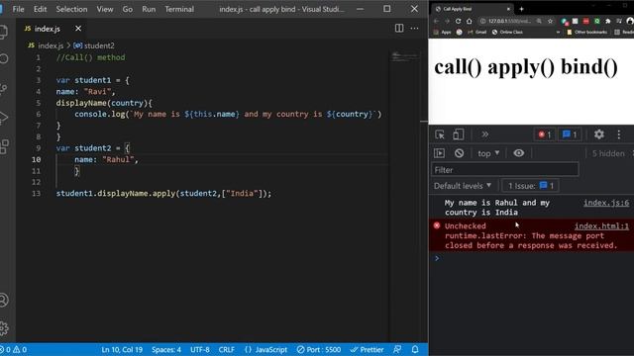This screenshot has width=634, height=356.
Task: Close the index.js editor tab
Action: point(78,29)
